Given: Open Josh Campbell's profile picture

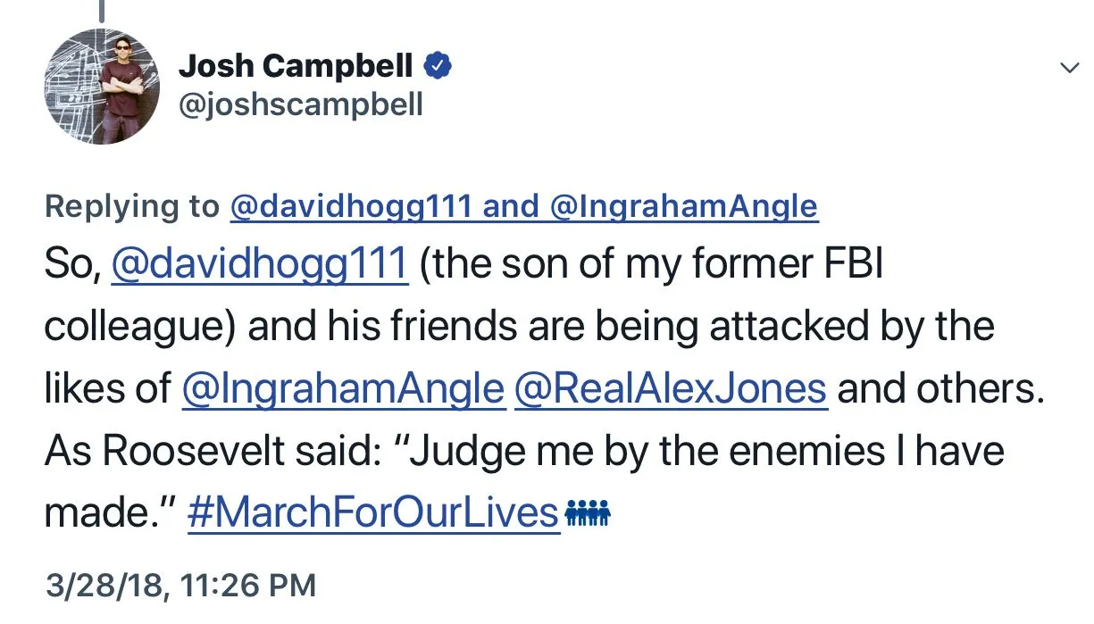Looking at the screenshot, I should 100,86.
